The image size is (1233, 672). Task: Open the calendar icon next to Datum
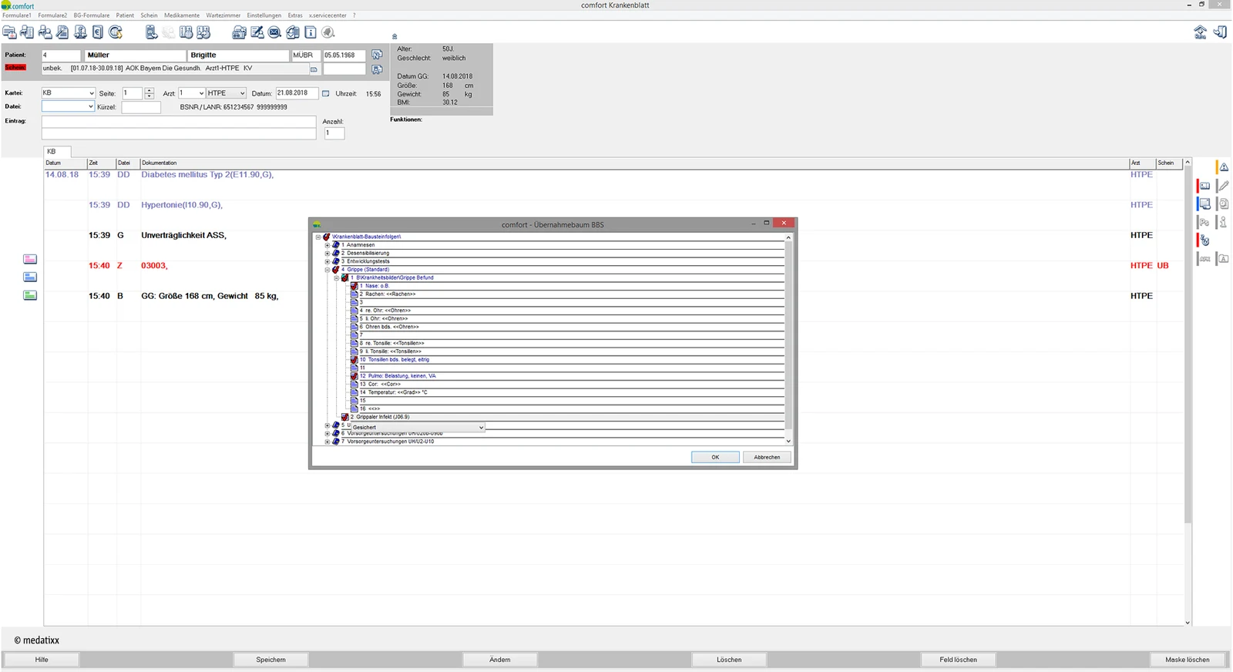(325, 93)
